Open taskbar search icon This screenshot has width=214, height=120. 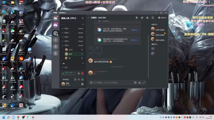point(9,117)
